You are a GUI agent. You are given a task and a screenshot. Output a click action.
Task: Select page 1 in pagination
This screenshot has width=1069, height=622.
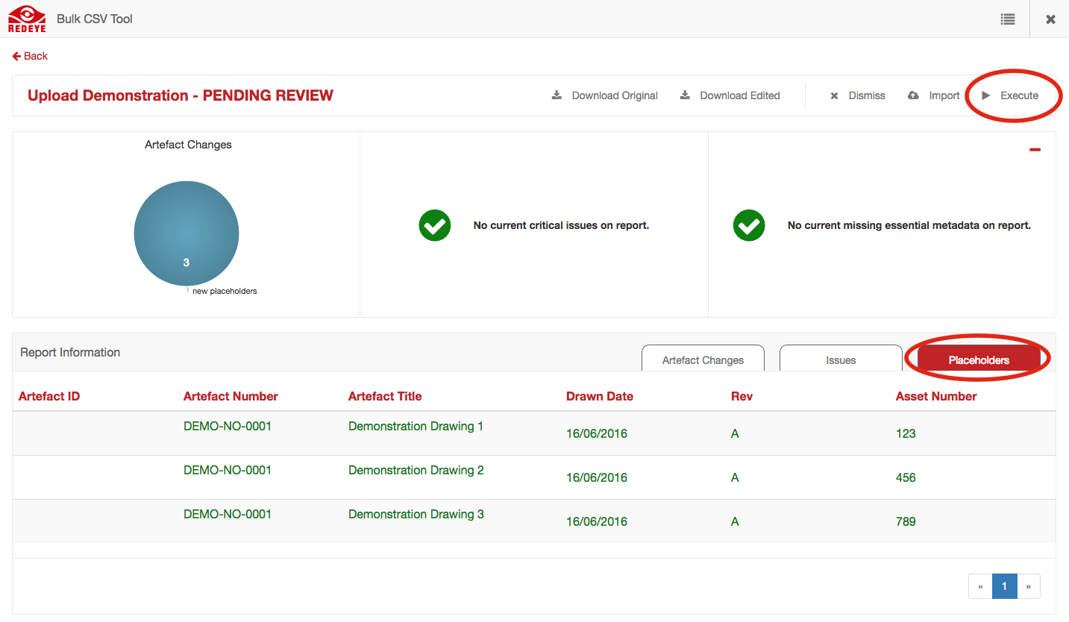pos(1004,586)
